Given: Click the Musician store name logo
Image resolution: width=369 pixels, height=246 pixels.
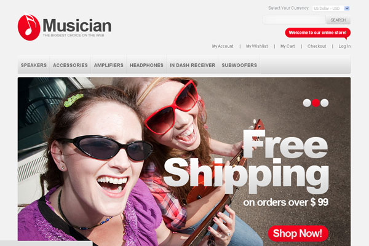Looking at the screenshot, I should [77, 25].
